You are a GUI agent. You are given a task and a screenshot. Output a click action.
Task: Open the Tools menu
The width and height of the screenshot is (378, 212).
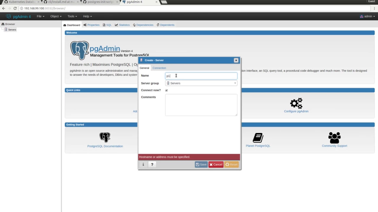coord(72,16)
